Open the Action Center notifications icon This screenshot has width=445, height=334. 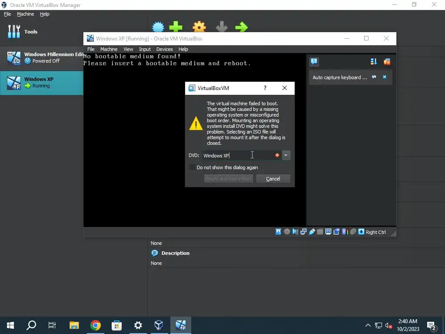click(x=432, y=325)
